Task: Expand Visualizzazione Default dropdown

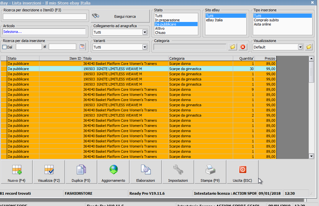Action: 301,47
